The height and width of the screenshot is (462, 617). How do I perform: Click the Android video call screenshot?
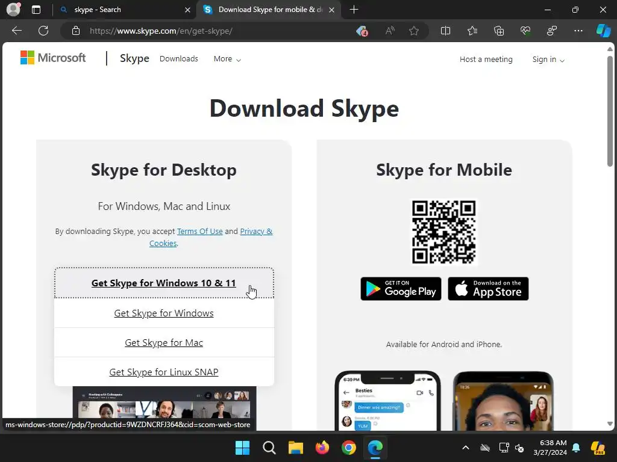click(503, 401)
